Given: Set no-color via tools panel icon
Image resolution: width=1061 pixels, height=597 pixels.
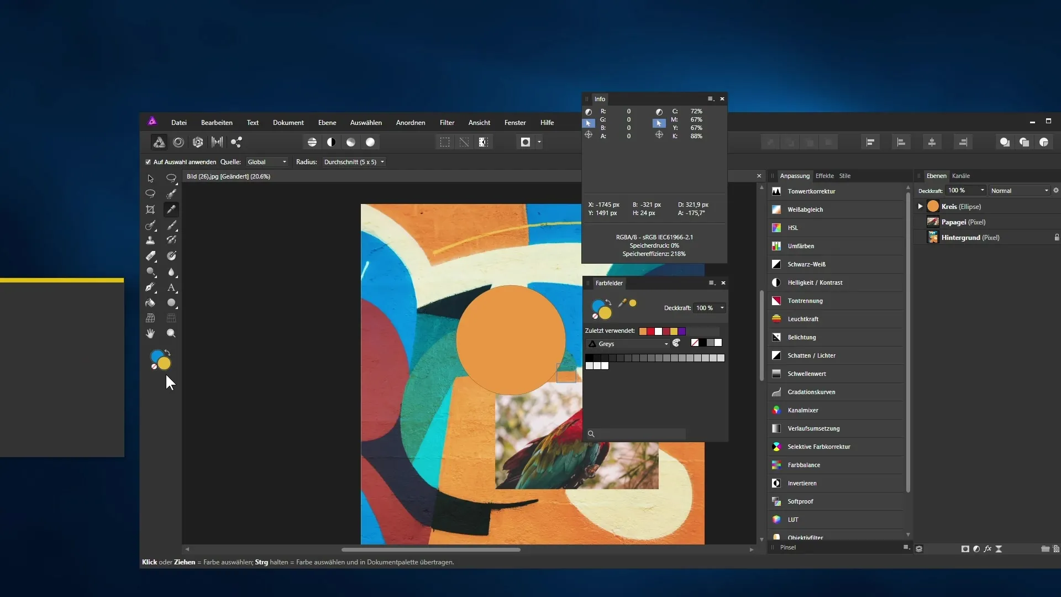Looking at the screenshot, I should point(154,366).
